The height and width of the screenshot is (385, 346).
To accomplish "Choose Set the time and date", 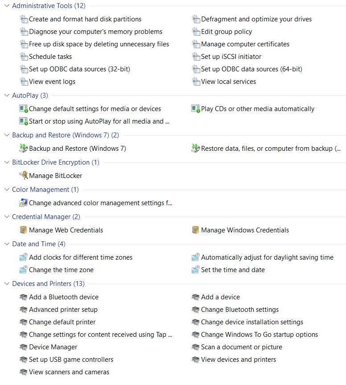I will pyautogui.click(x=232, y=269).
